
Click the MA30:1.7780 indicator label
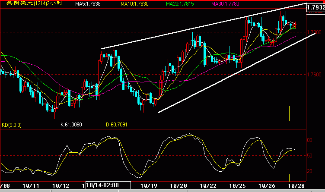[x=225, y=4]
